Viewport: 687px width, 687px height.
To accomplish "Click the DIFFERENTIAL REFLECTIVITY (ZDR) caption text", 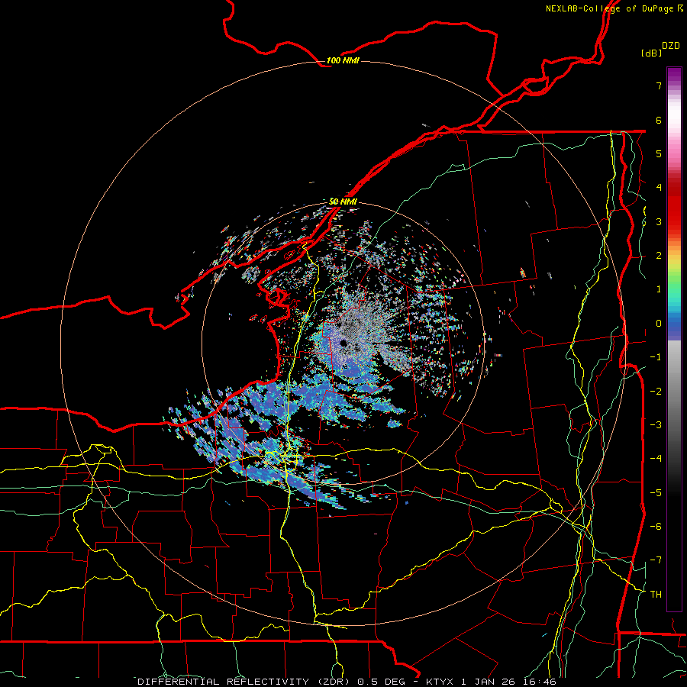I will (245, 682).
